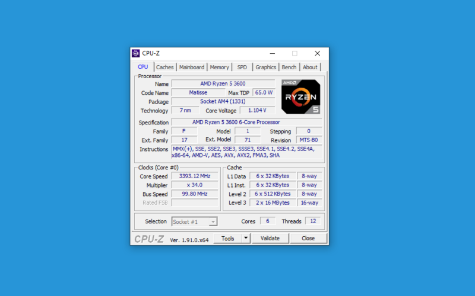The height and width of the screenshot is (296, 475).
Task: Click the Code Name value Matisse
Action: pyautogui.click(x=198, y=92)
